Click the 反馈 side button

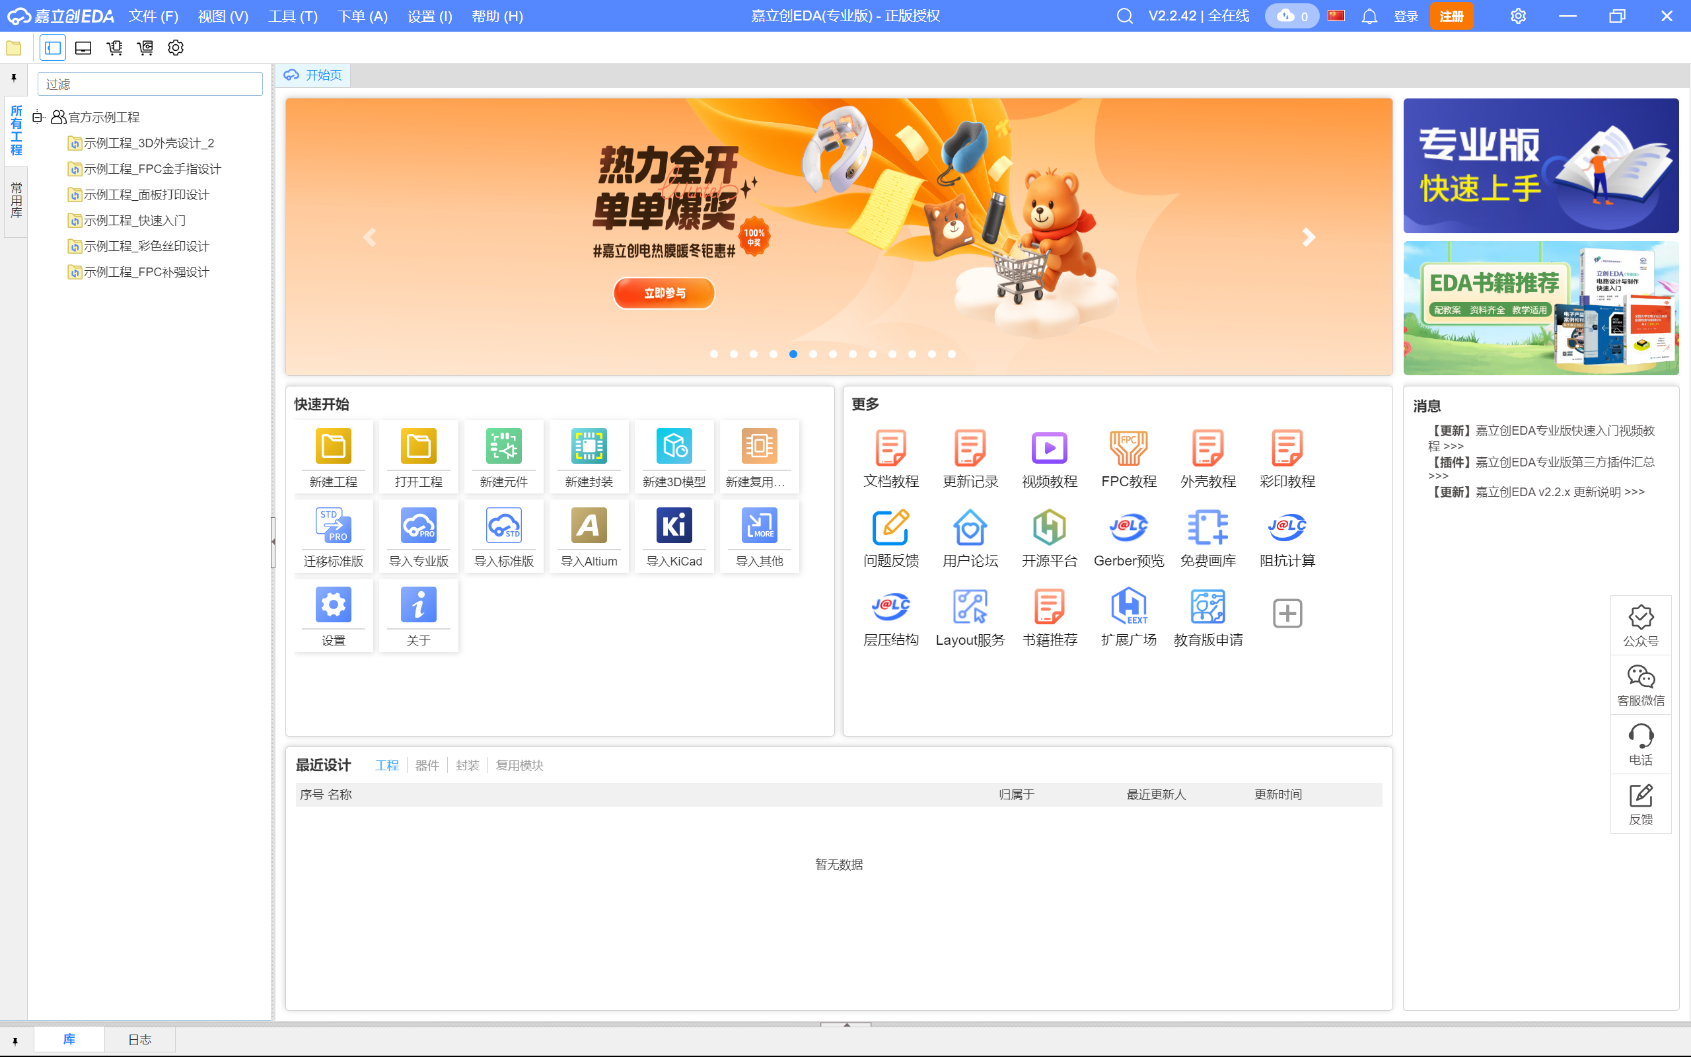1641,804
